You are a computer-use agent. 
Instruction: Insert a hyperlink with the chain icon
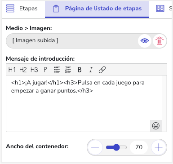click(x=102, y=70)
